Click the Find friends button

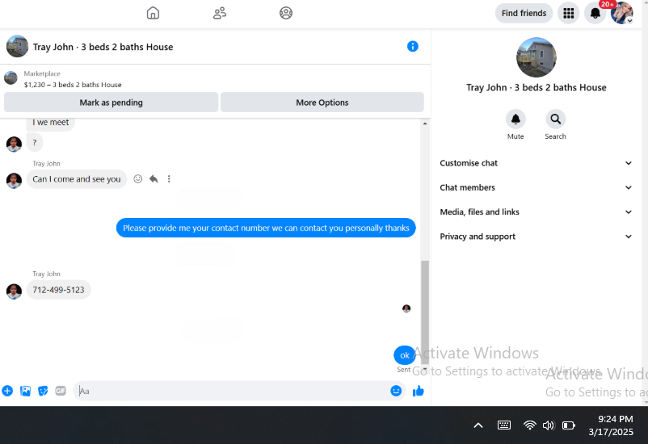click(524, 13)
